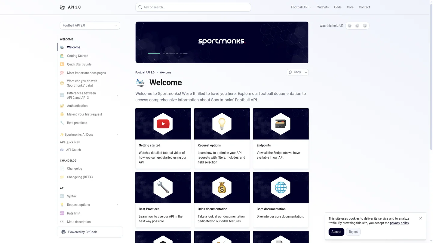Screen dimensions: 433x243
Task: Click Football API 3.0 breadcrumb link
Action: (145, 72)
